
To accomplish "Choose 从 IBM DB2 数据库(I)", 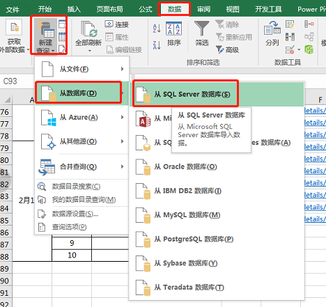I will [x=217, y=191].
